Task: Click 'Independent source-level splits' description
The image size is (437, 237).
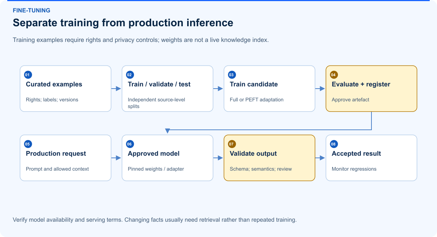Action: click(156, 103)
